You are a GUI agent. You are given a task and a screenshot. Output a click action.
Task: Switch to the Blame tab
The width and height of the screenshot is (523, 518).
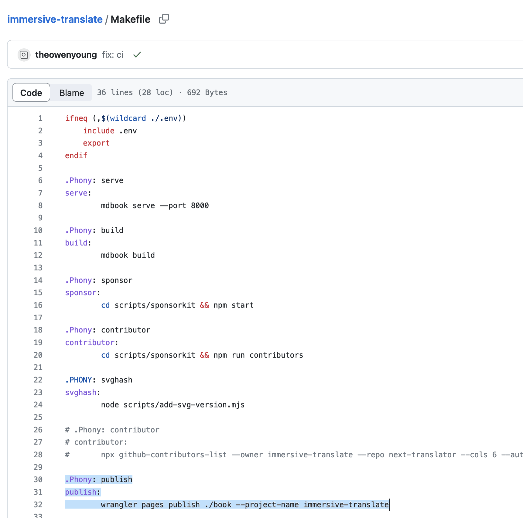click(72, 93)
